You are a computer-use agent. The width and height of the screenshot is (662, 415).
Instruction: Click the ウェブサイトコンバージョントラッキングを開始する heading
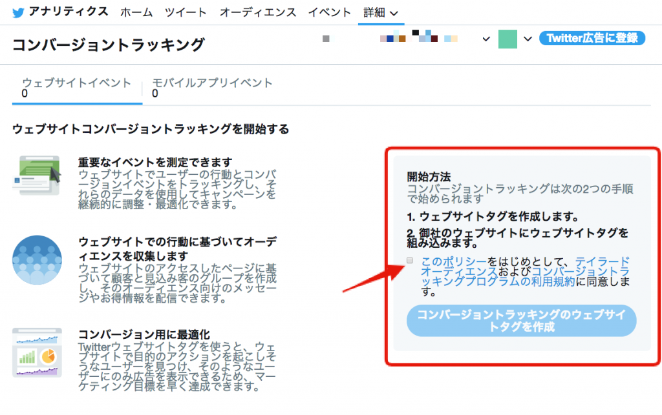pos(151,129)
